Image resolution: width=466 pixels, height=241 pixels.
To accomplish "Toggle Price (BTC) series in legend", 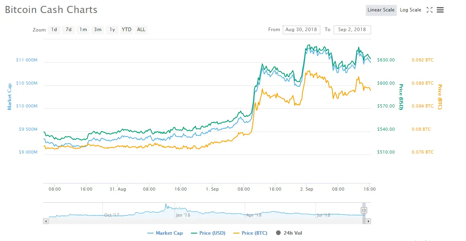I will pos(250,233).
